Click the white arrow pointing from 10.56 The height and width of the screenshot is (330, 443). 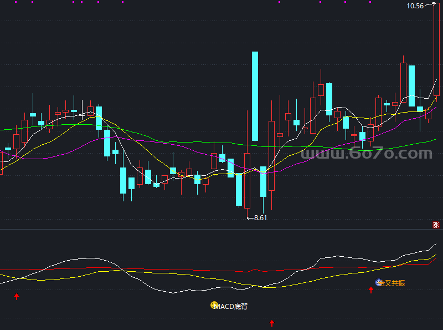(430, 6)
